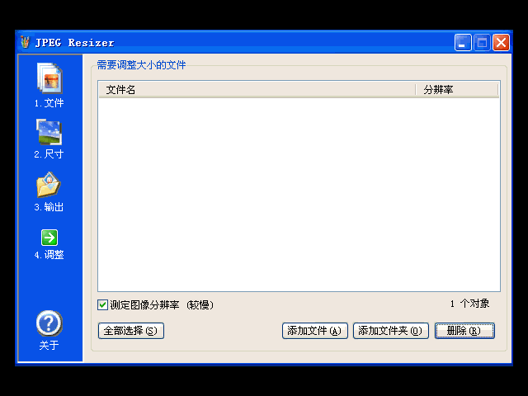The image size is (528, 396).
Task: Click the 关于 text label
Action: [x=49, y=346]
